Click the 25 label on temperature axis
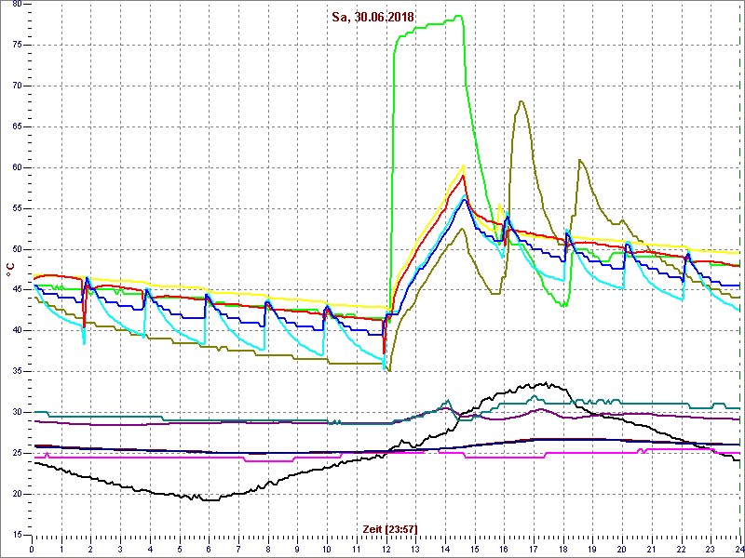Viewport: 745px width, 558px height. 16,454
